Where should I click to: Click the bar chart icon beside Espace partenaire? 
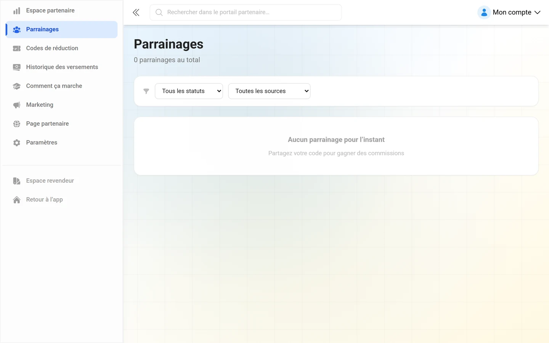tap(17, 11)
